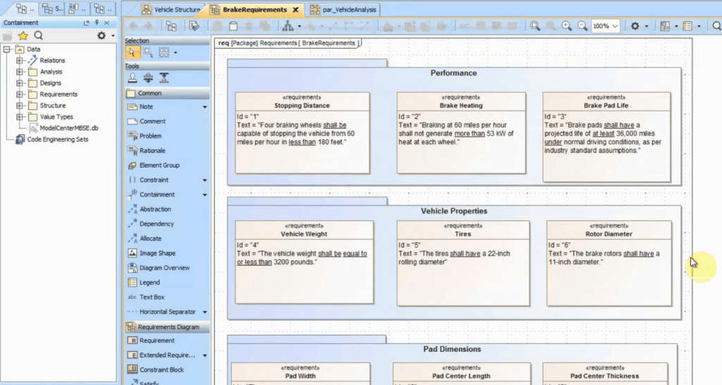Open the search icon in Containment panel
The width and height of the screenshot is (722, 385).
[x=39, y=35]
